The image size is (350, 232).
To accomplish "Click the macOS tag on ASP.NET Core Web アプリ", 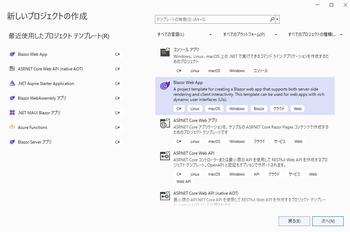I will pos(214,141).
